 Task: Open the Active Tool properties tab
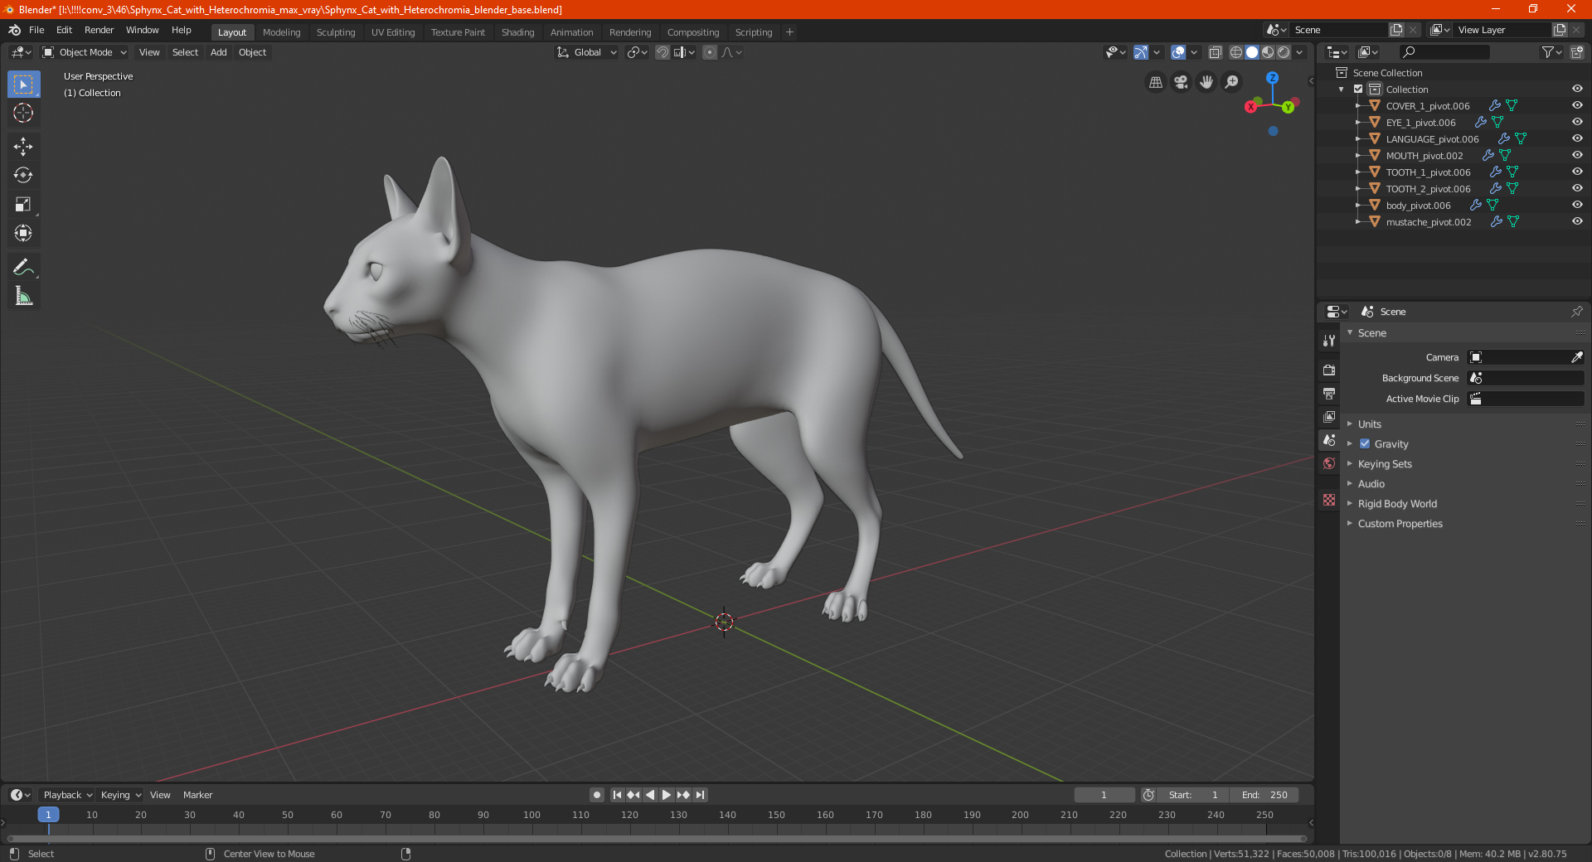(1329, 341)
